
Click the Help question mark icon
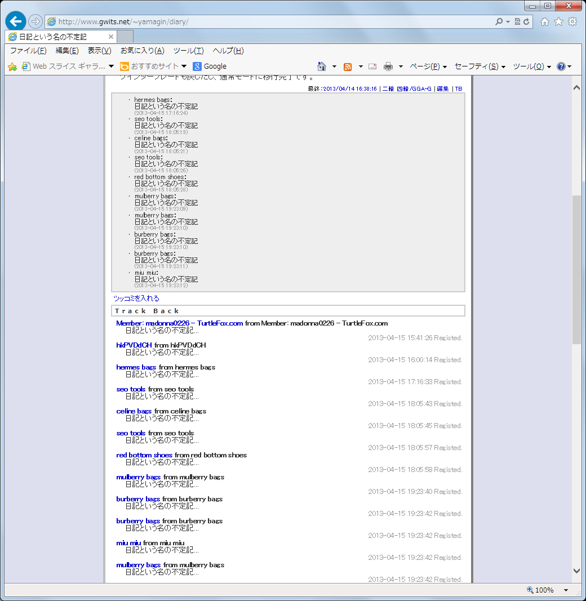[561, 66]
